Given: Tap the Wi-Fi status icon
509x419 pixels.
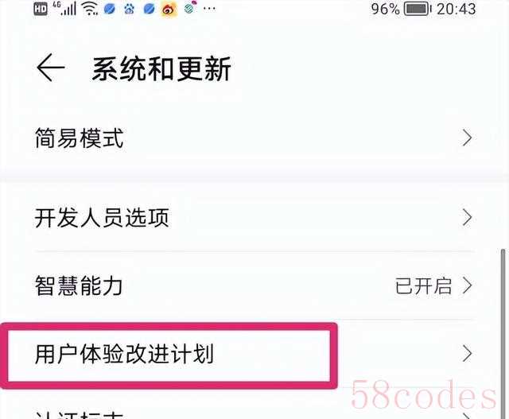Looking at the screenshot, I should tap(90, 9).
